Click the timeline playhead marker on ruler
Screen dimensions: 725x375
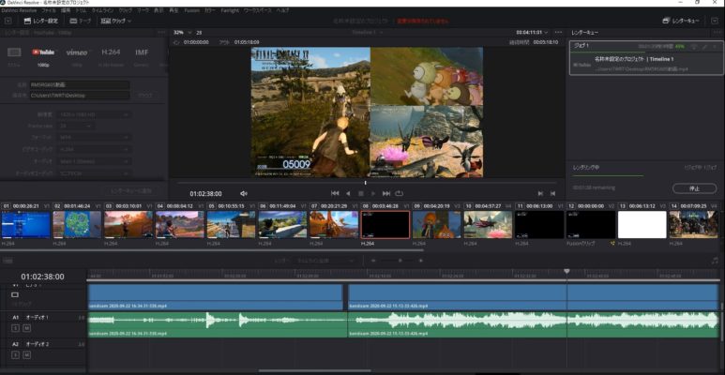[x=566, y=272]
